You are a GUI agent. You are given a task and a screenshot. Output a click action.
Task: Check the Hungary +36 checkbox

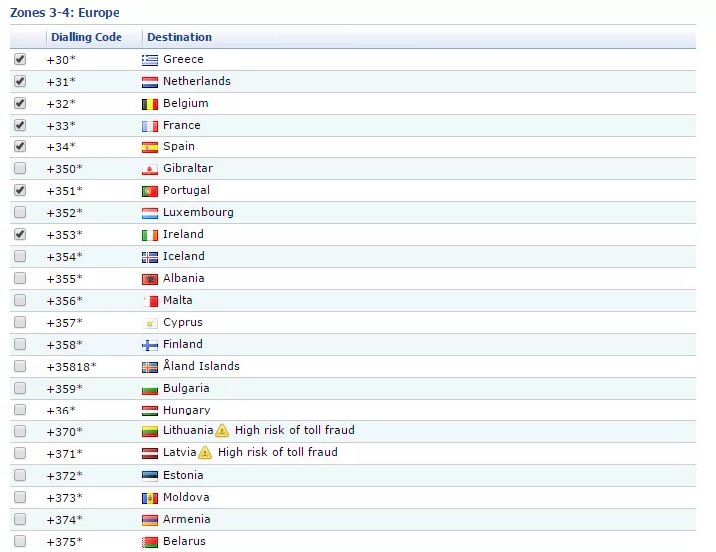point(20,410)
